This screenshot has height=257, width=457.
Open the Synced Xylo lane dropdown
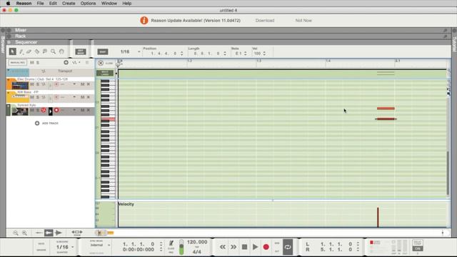[x=74, y=110]
